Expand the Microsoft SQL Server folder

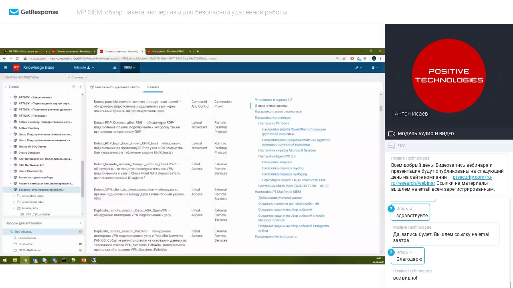[10, 146]
